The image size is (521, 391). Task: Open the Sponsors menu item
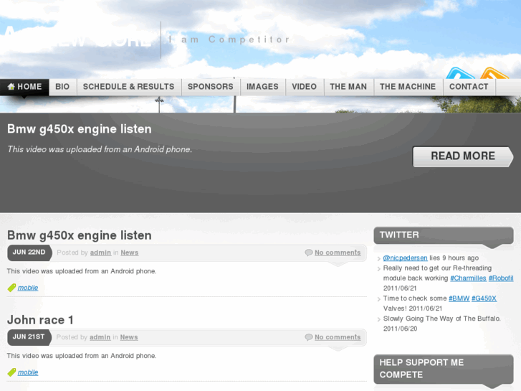[210, 87]
